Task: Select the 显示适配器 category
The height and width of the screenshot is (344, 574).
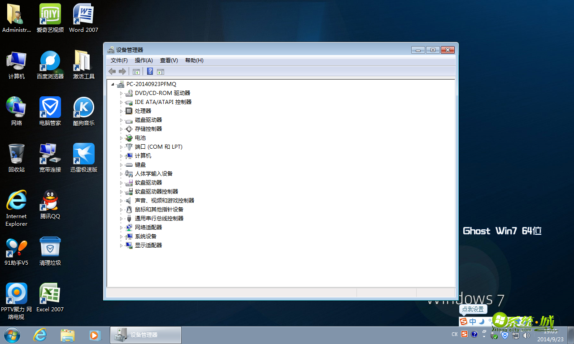Action: [x=149, y=245]
